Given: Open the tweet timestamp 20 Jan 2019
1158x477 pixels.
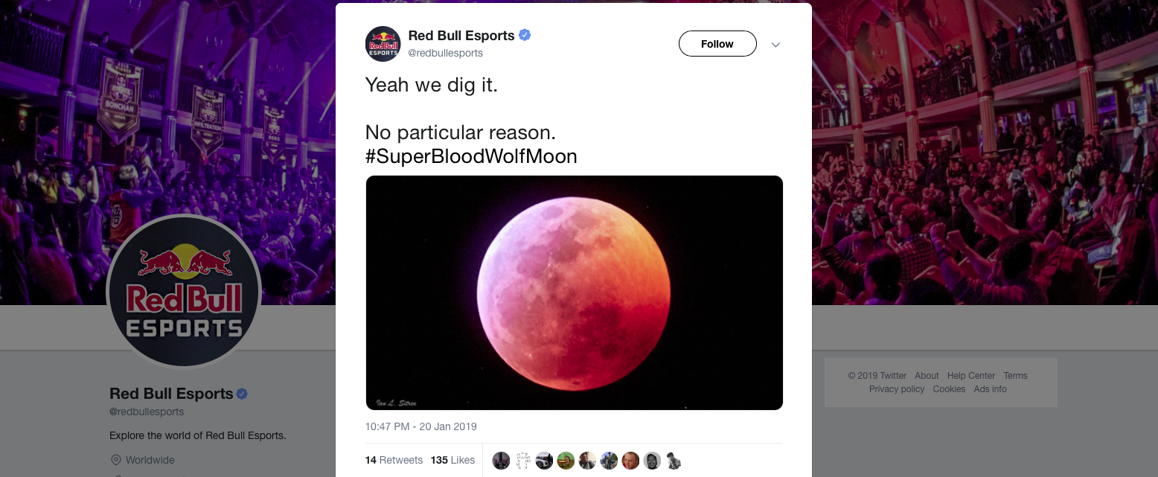Looking at the screenshot, I should pyautogui.click(x=420, y=426).
